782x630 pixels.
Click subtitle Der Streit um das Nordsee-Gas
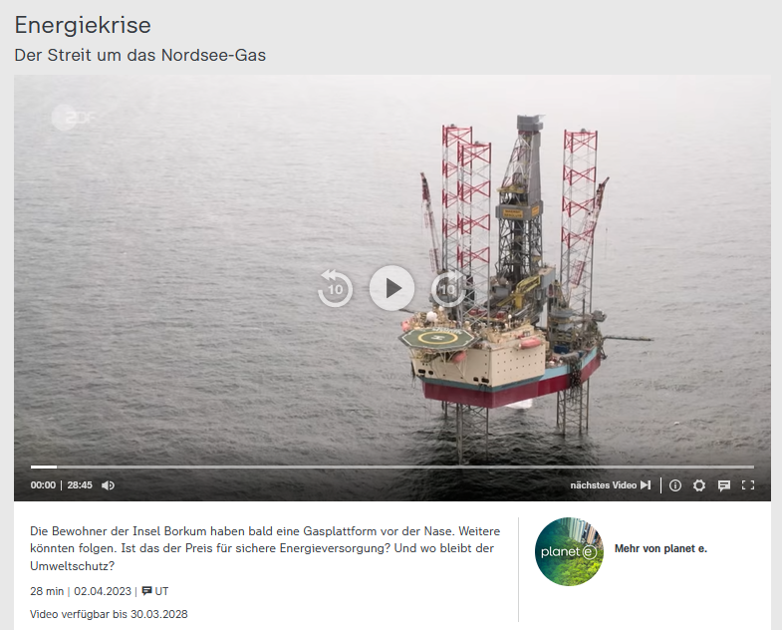click(140, 55)
